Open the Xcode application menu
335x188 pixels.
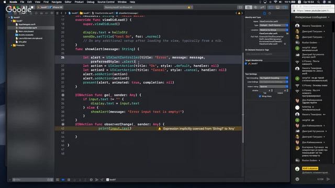(x=13, y=2)
